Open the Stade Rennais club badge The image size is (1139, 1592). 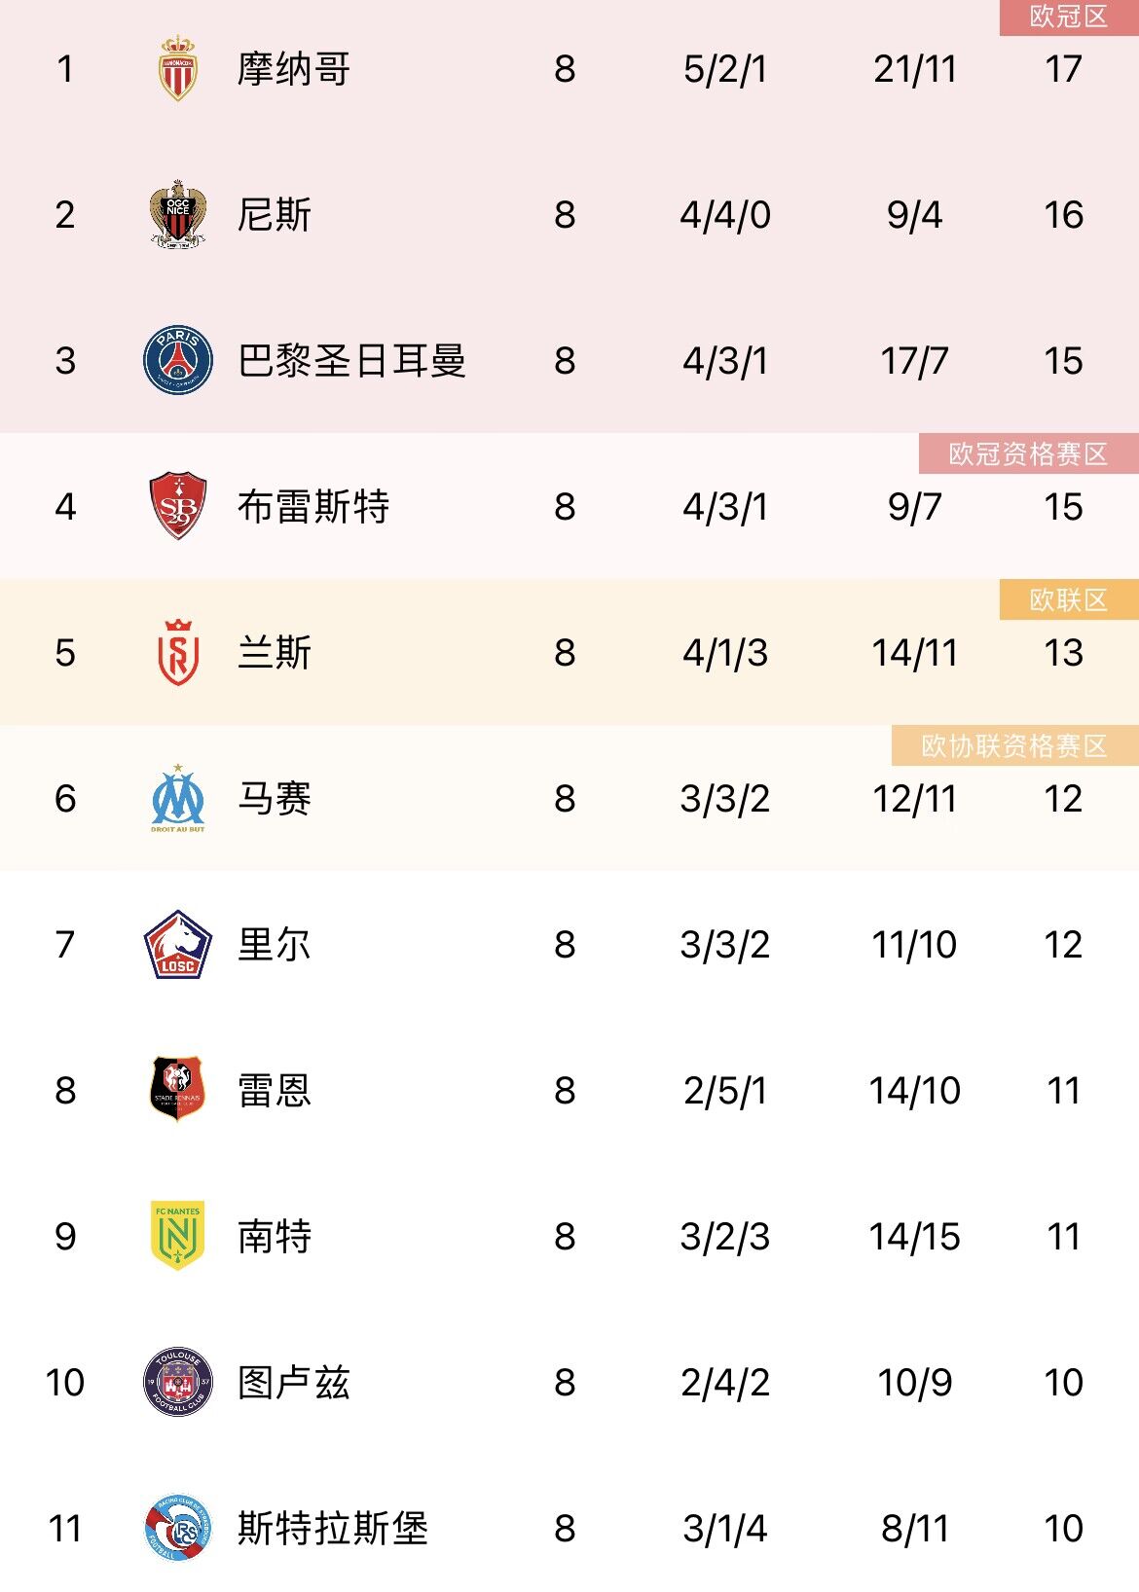coord(178,1090)
